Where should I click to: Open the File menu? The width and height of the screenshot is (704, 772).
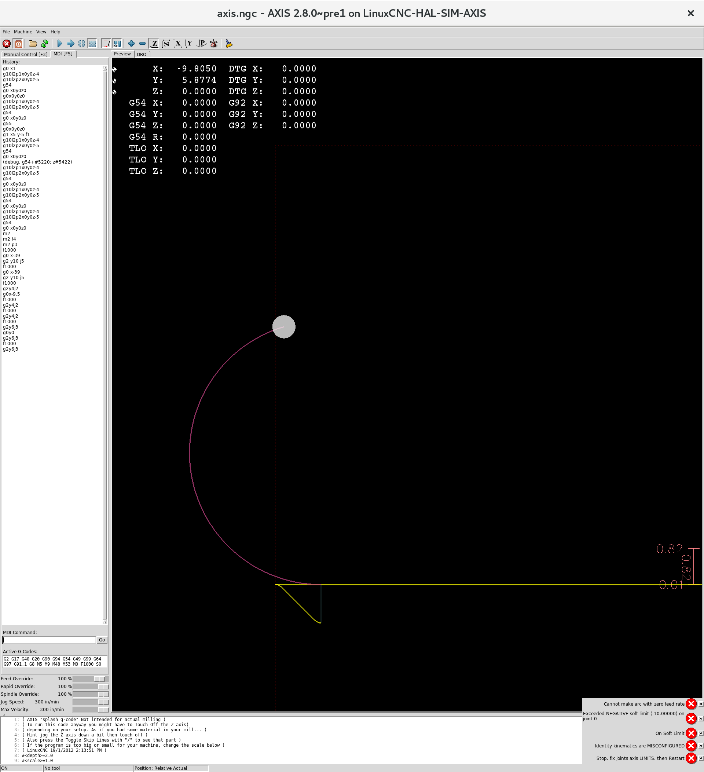tap(6, 32)
